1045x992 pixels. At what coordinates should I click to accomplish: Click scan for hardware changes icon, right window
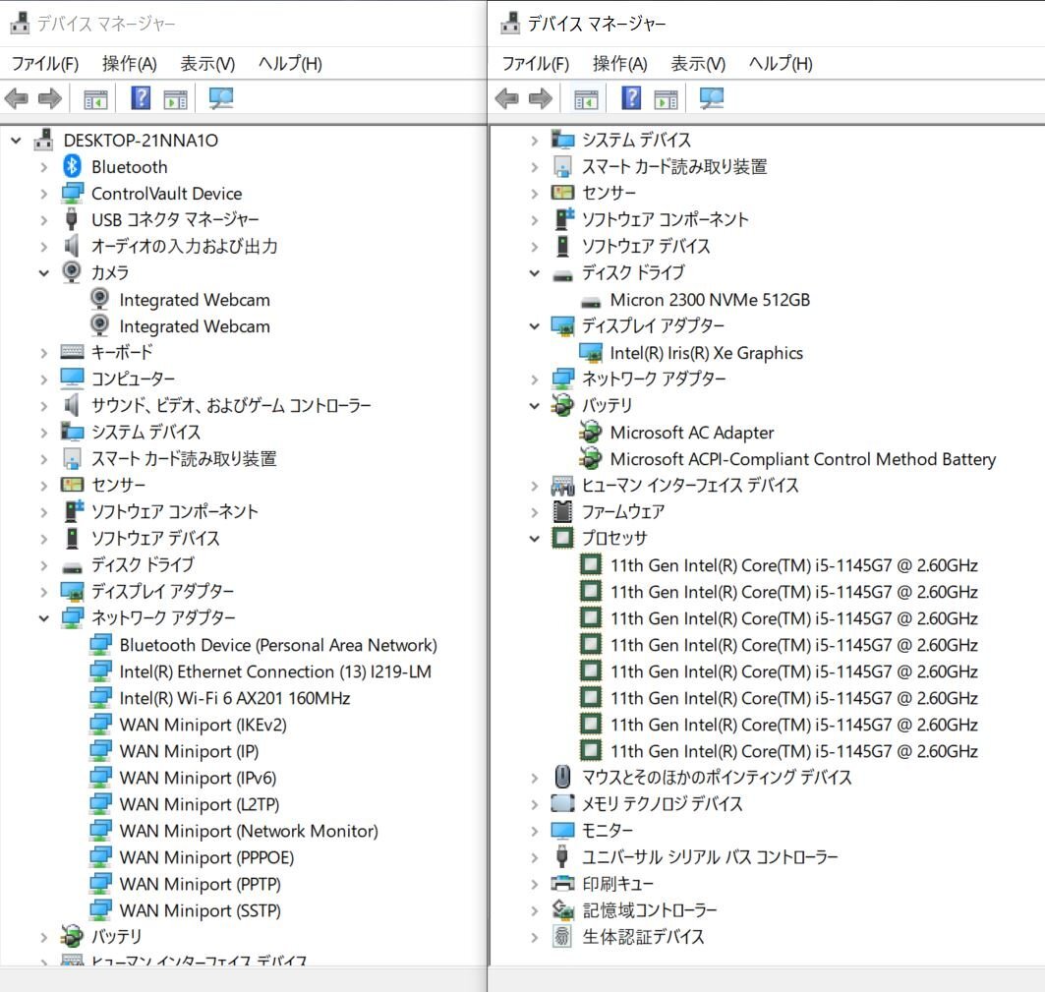[x=711, y=98]
